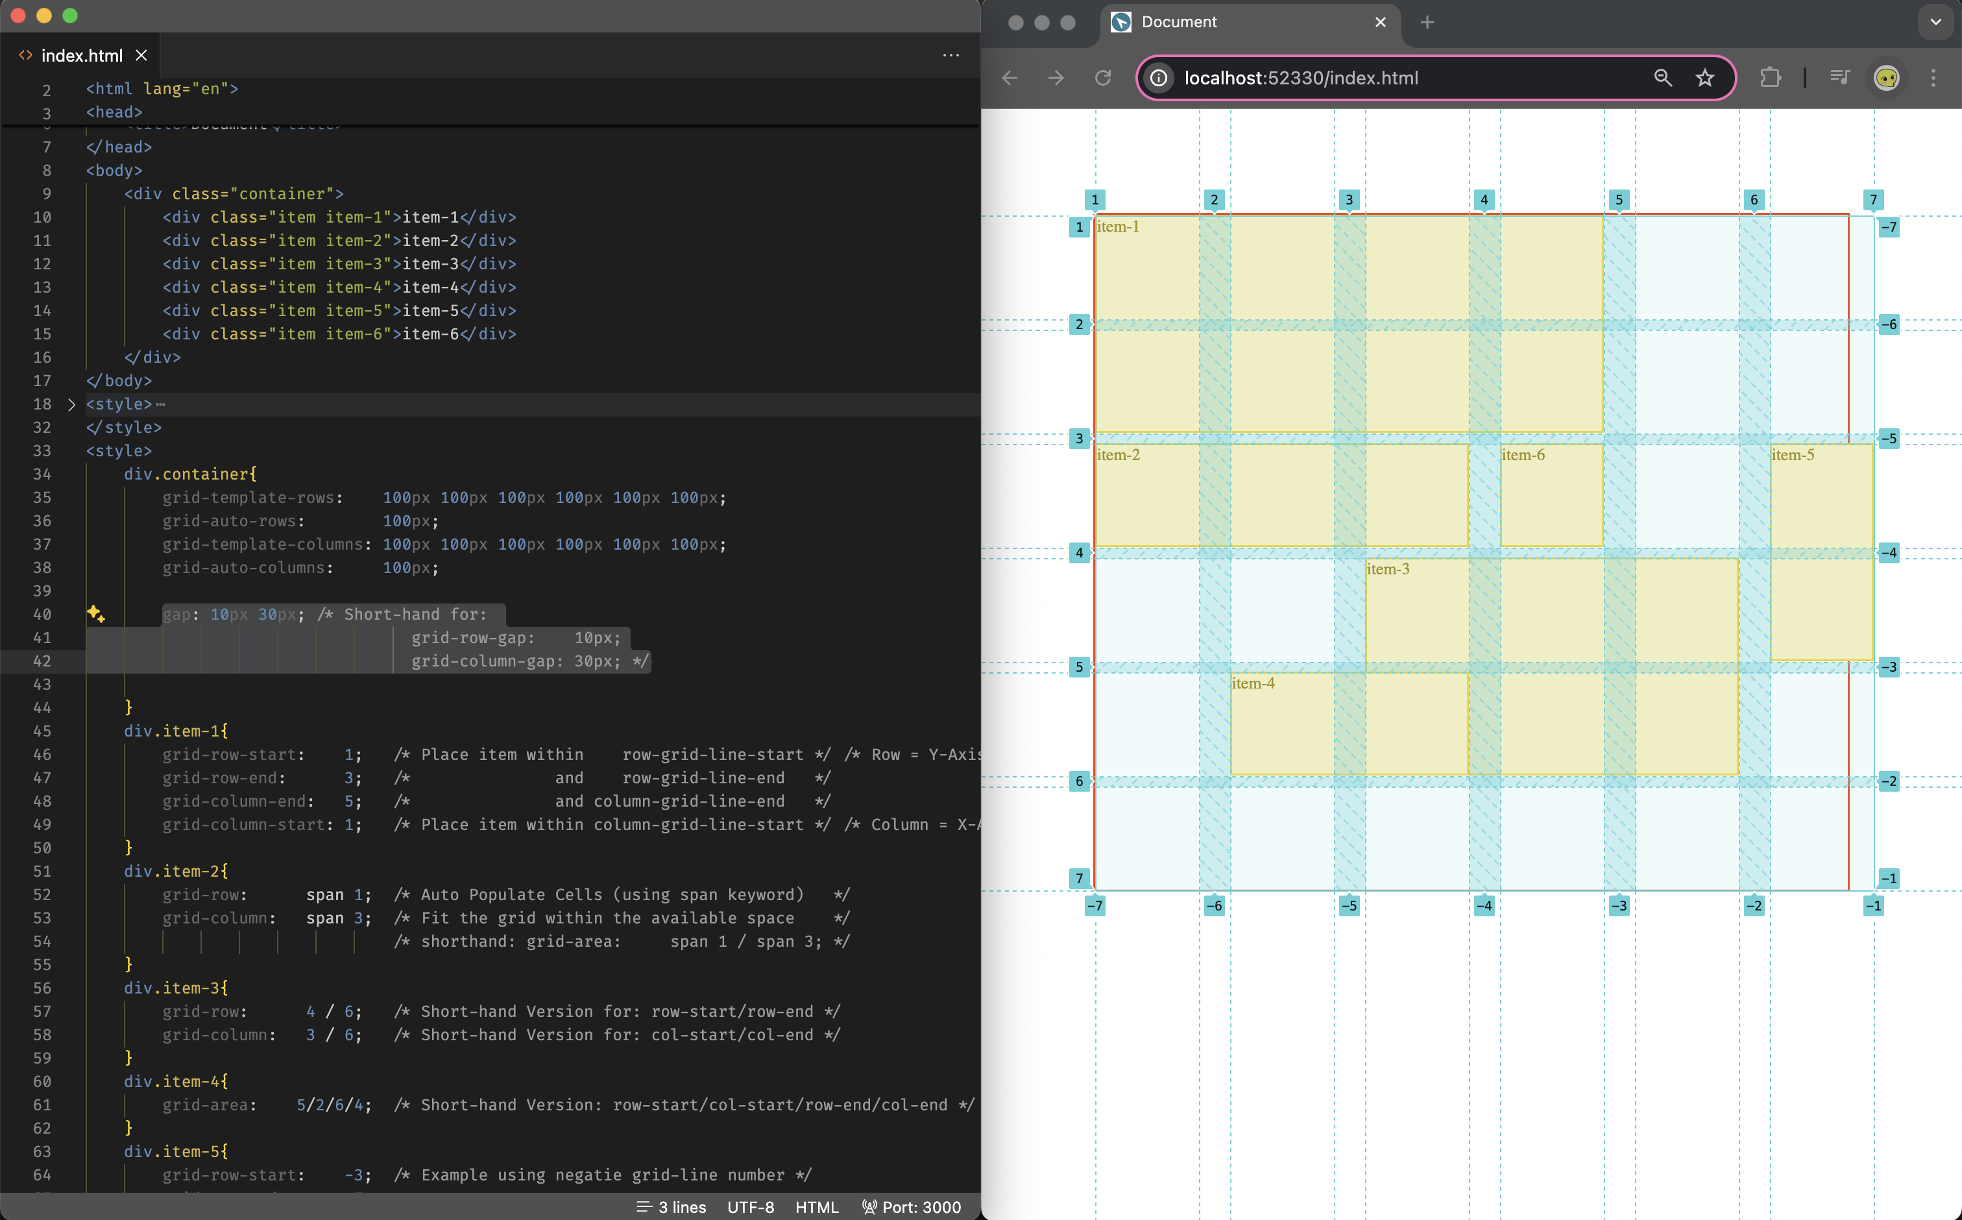This screenshot has height=1220, width=1962.
Task: Click the HTML file icon in the index.html tab
Action: 26,56
